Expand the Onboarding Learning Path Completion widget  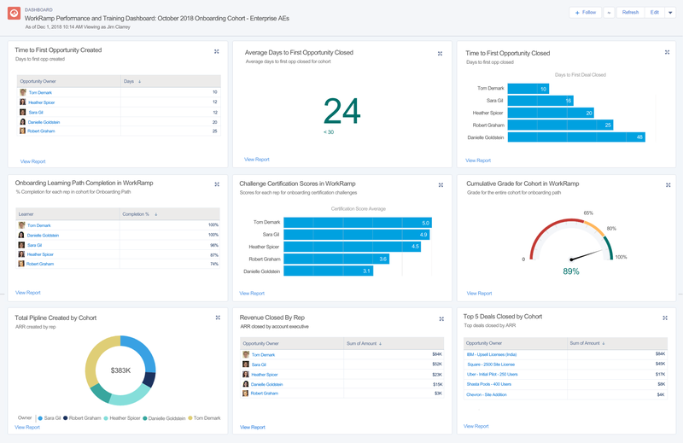[x=217, y=184]
